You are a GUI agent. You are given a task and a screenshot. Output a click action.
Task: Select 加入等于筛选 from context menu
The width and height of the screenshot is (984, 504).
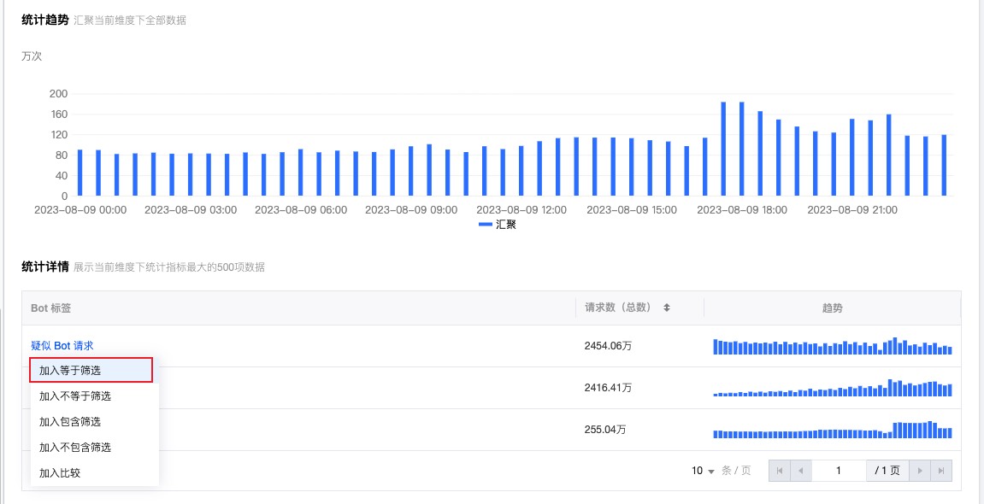click(x=91, y=370)
